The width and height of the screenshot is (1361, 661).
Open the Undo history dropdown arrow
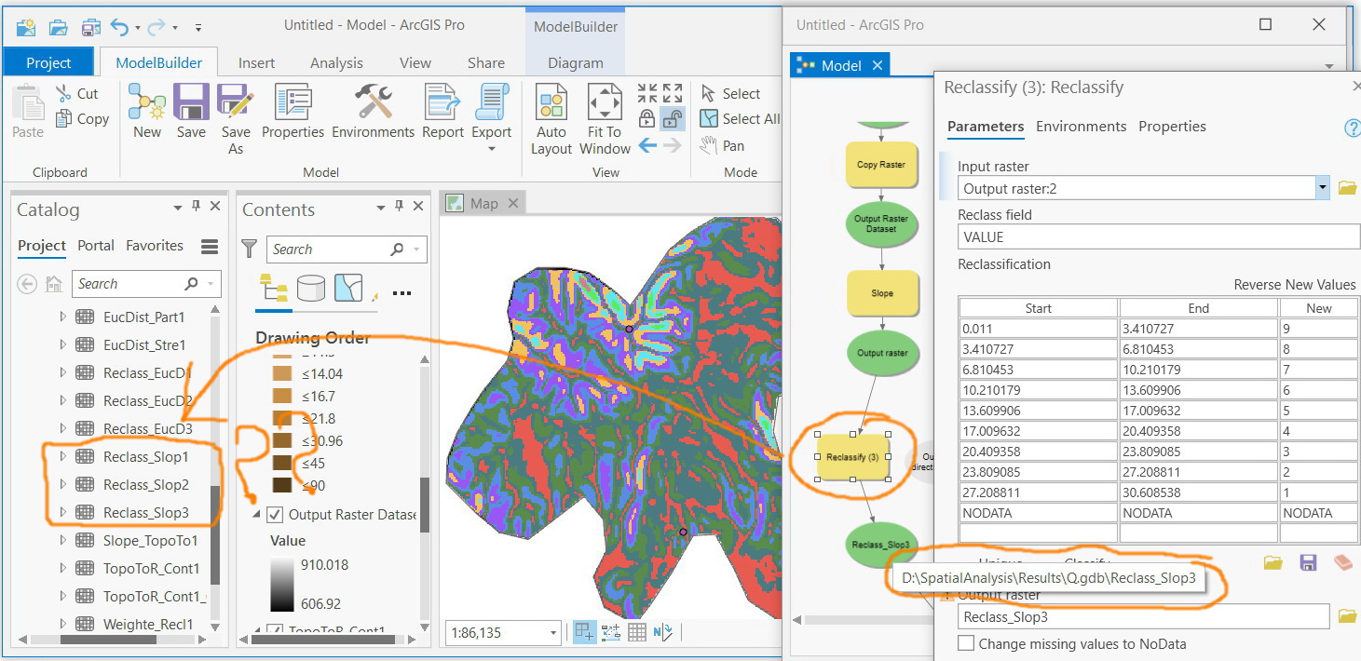tap(138, 27)
